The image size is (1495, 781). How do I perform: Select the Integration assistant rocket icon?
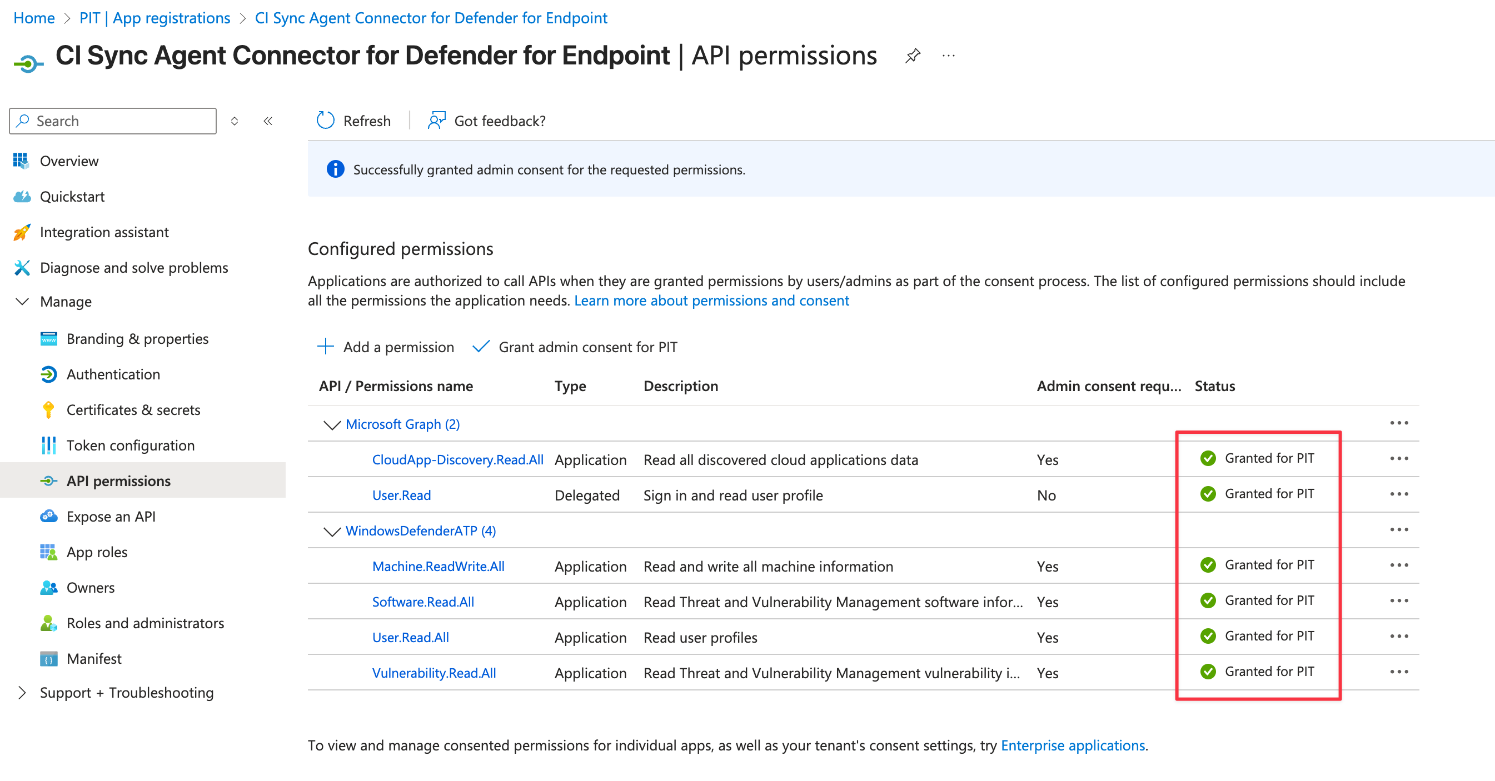click(x=22, y=232)
